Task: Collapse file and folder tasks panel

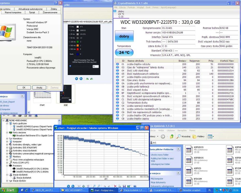Action: [178, 149]
